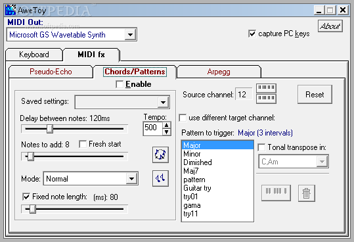The width and height of the screenshot is (354, 242).
Task: Uncheck Fixed note length checkbox
Action: [x=26, y=197]
